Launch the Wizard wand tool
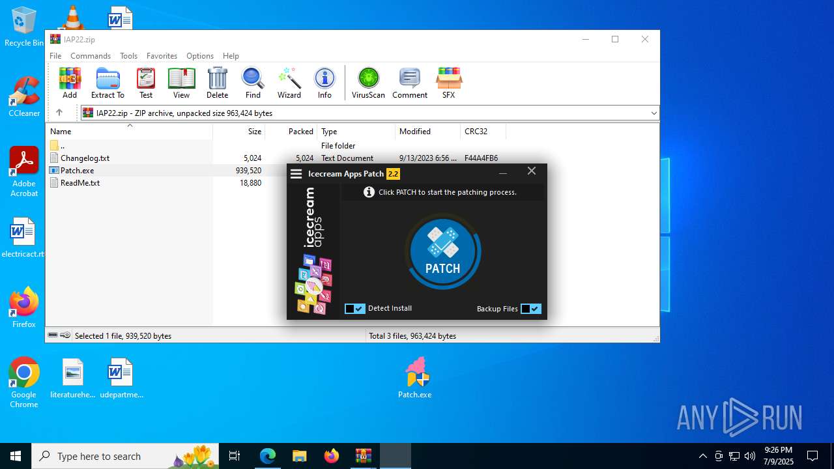This screenshot has width=834, height=469. (289, 83)
